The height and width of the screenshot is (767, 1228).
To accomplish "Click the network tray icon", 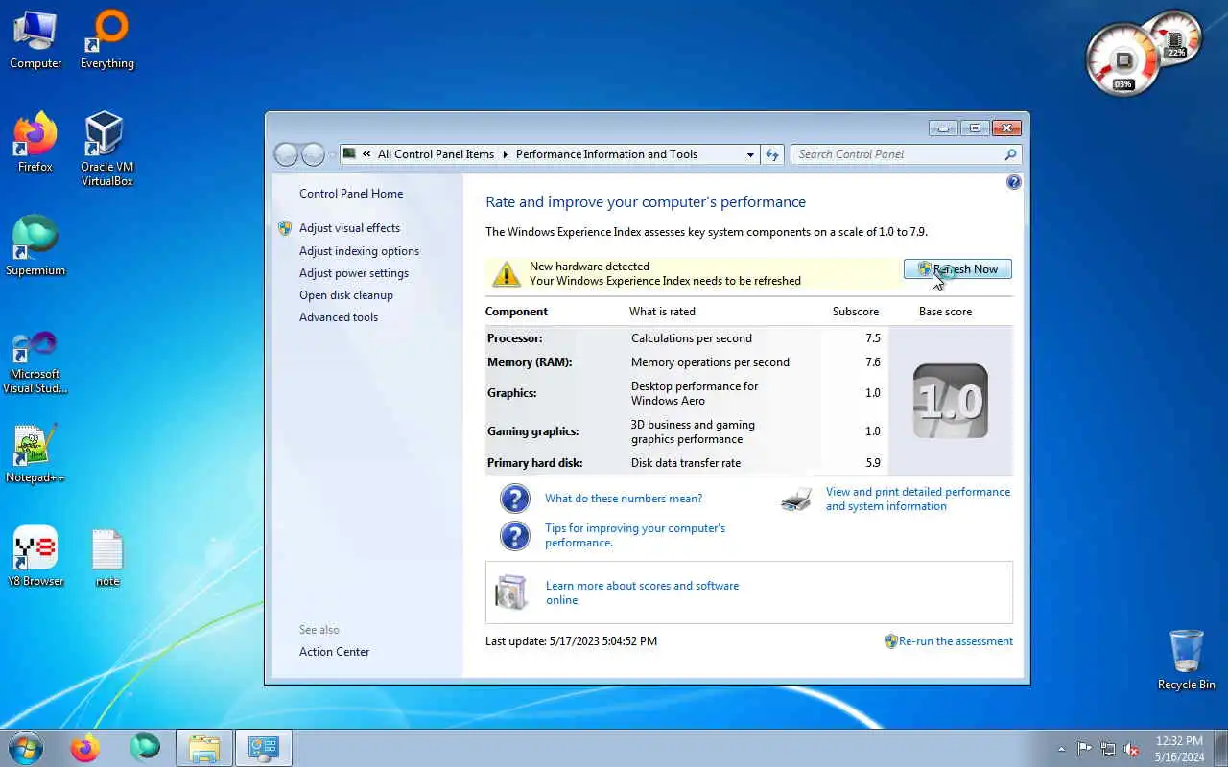I will (x=1108, y=749).
